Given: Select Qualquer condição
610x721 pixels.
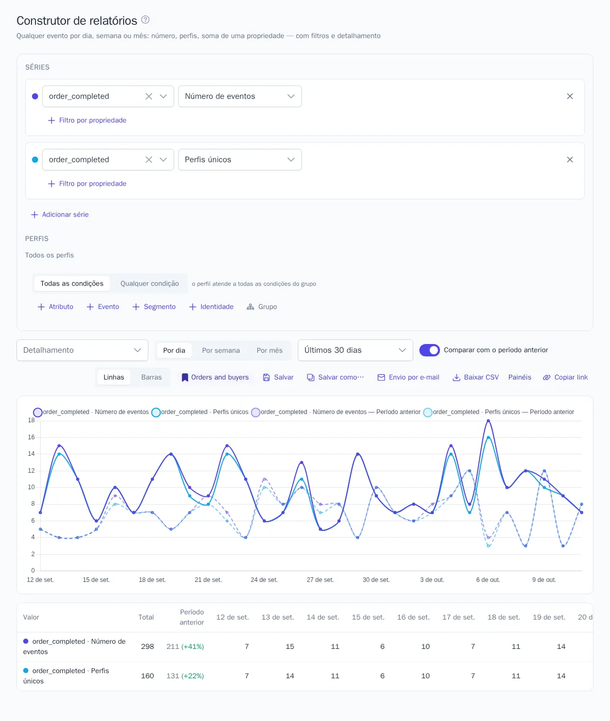Looking at the screenshot, I should (149, 283).
